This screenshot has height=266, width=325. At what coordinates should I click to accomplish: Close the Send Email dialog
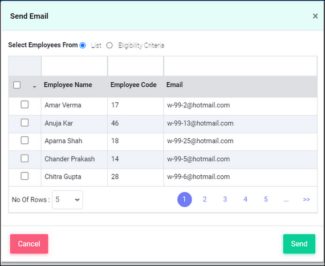tap(315, 16)
